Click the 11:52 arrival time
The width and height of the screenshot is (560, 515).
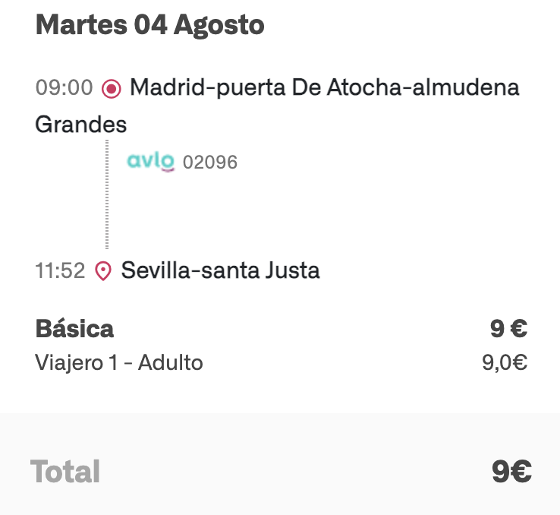pyautogui.click(x=60, y=270)
